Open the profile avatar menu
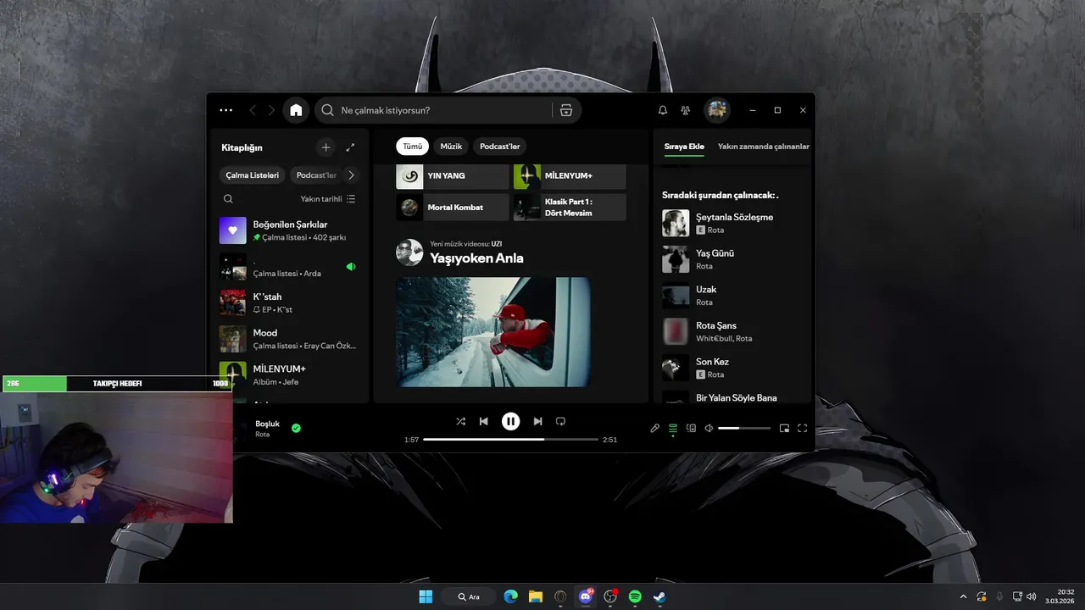1085x610 pixels. click(x=717, y=110)
